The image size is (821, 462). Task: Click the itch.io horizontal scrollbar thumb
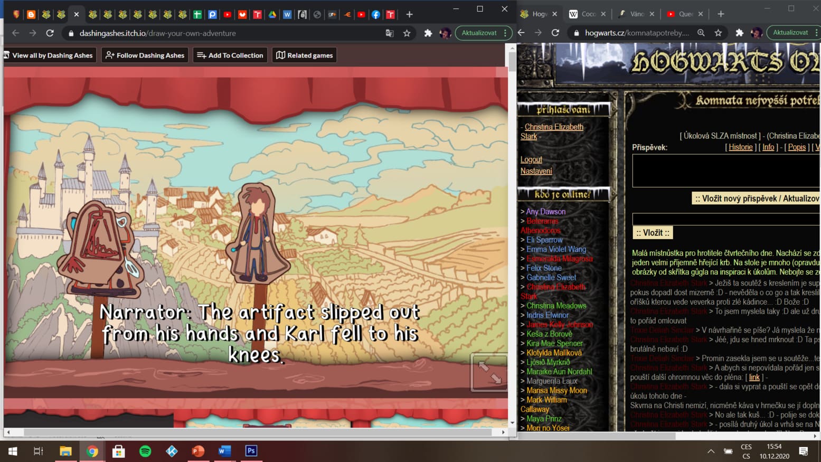(258, 432)
